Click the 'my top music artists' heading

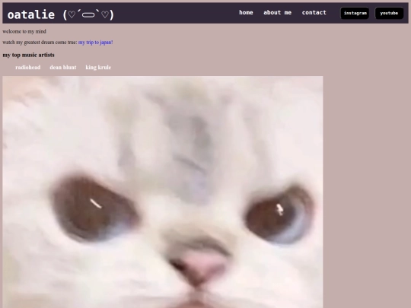pyautogui.click(x=29, y=55)
